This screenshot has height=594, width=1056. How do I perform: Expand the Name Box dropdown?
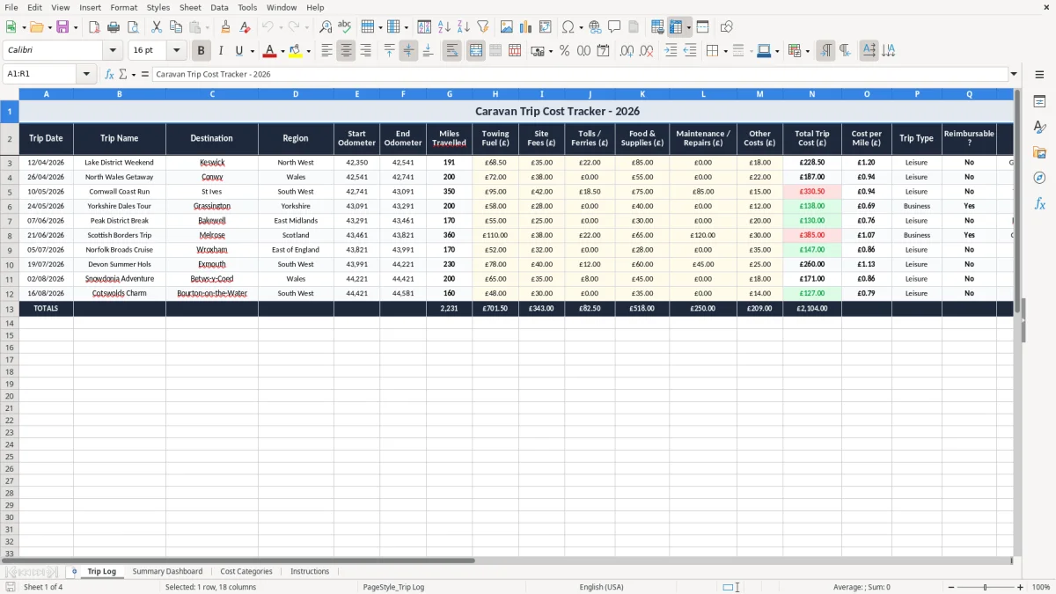pyautogui.click(x=86, y=74)
